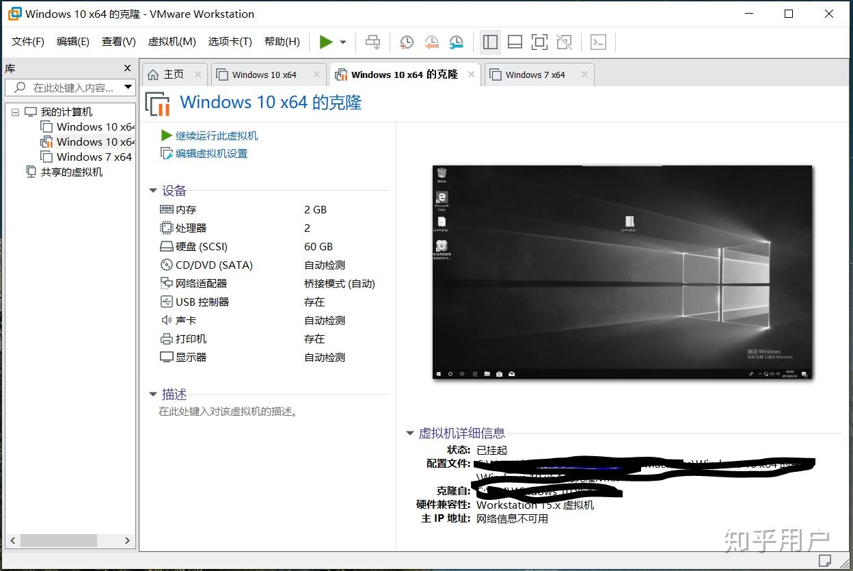
Task: Click the 网络信息不可用 IP address text
Action: coord(512,518)
